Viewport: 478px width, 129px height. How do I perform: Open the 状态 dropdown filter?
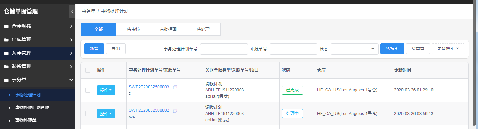pos(354,49)
